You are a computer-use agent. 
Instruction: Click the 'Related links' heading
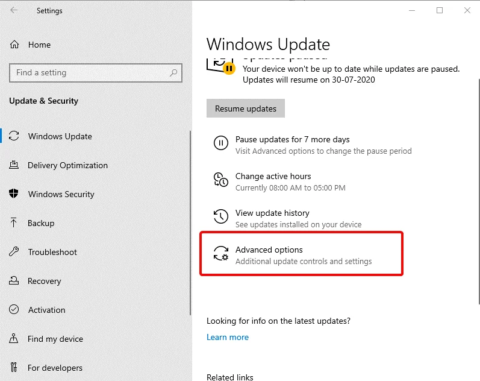tap(229, 377)
